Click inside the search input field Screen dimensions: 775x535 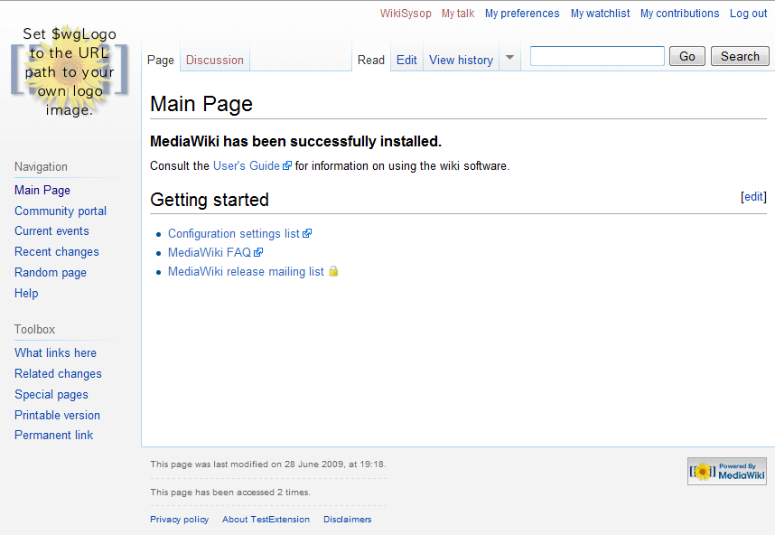[596, 55]
